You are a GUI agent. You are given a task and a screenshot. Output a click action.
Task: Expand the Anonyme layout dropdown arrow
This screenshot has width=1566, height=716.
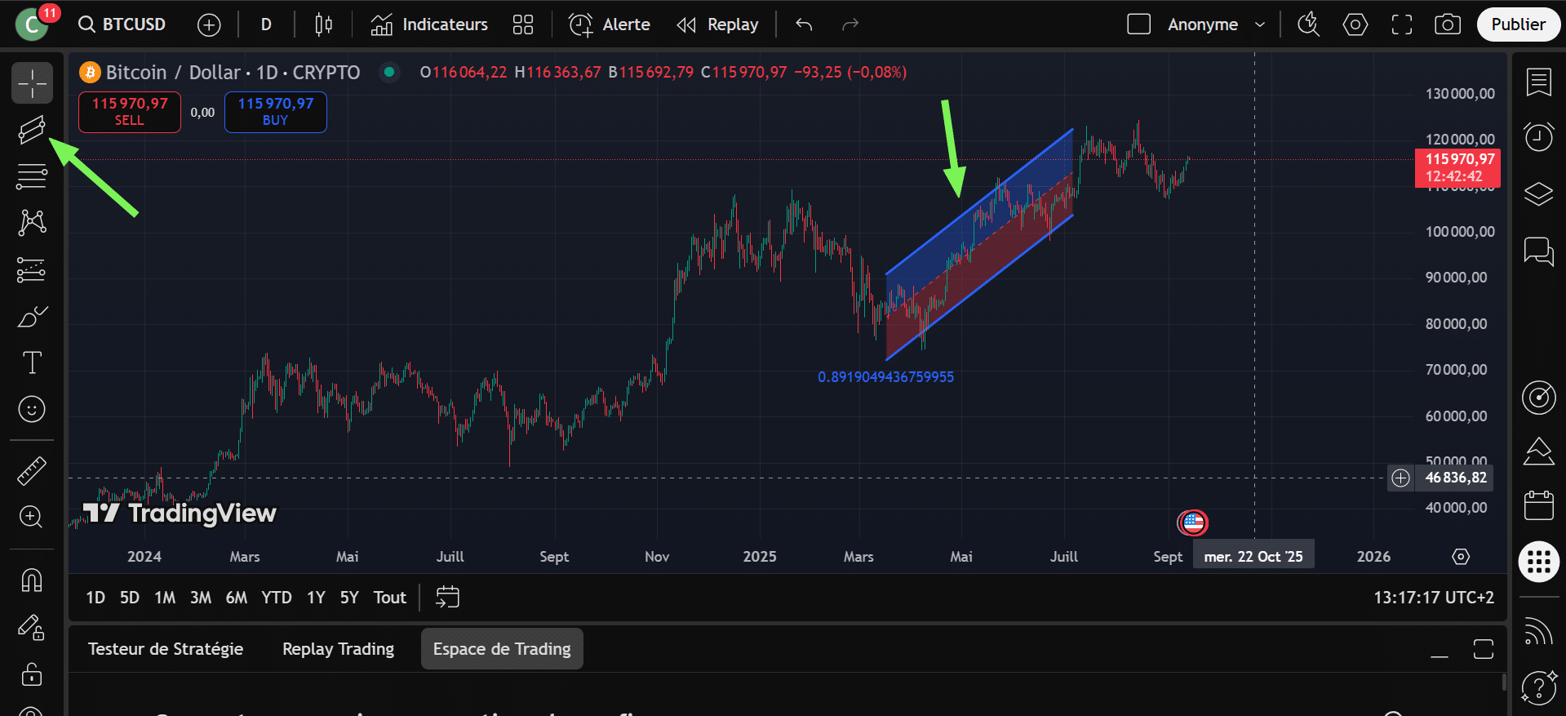coord(1260,24)
